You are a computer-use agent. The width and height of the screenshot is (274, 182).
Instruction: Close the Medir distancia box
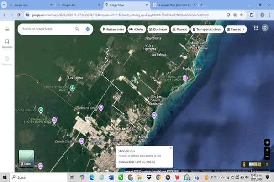click(x=171, y=148)
